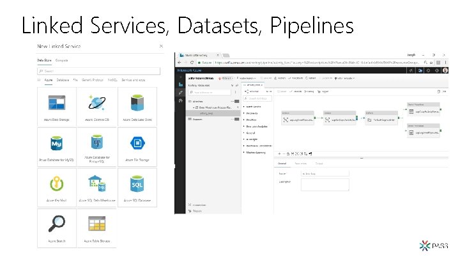Viewport: 460px width, 259px height.
Task: Select the Azure Blob Storage tile
Action: tap(57, 107)
